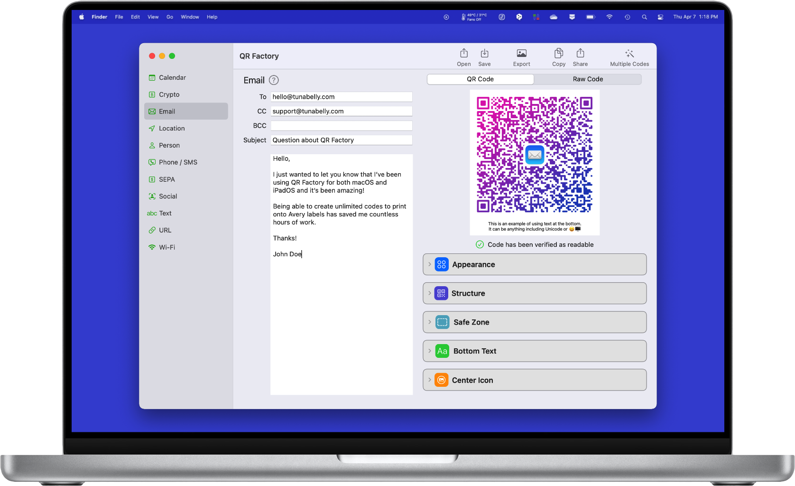795x486 pixels.
Task: Share the generated QR code
Action: (580, 57)
